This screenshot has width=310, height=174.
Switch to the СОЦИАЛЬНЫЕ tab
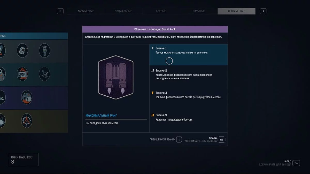(123, 11)
